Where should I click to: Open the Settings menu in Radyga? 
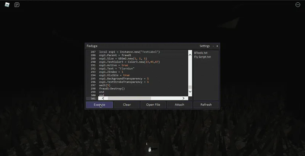point(205,46)
